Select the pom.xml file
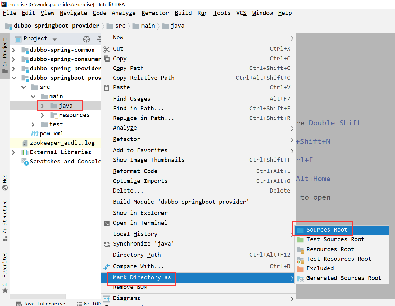This screenshot has height=306, width=395. tap(52, 134)
